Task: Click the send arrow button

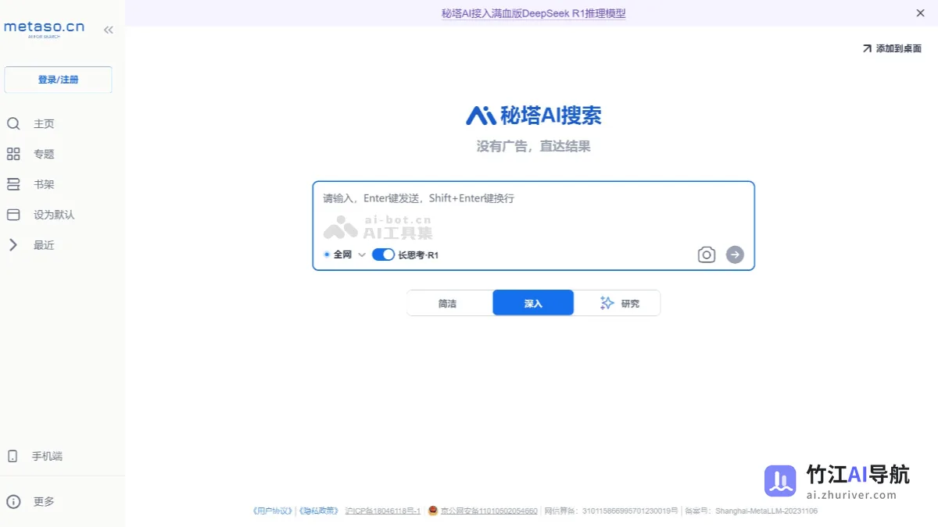Action: pyautogui.click(x=735, y=255)
